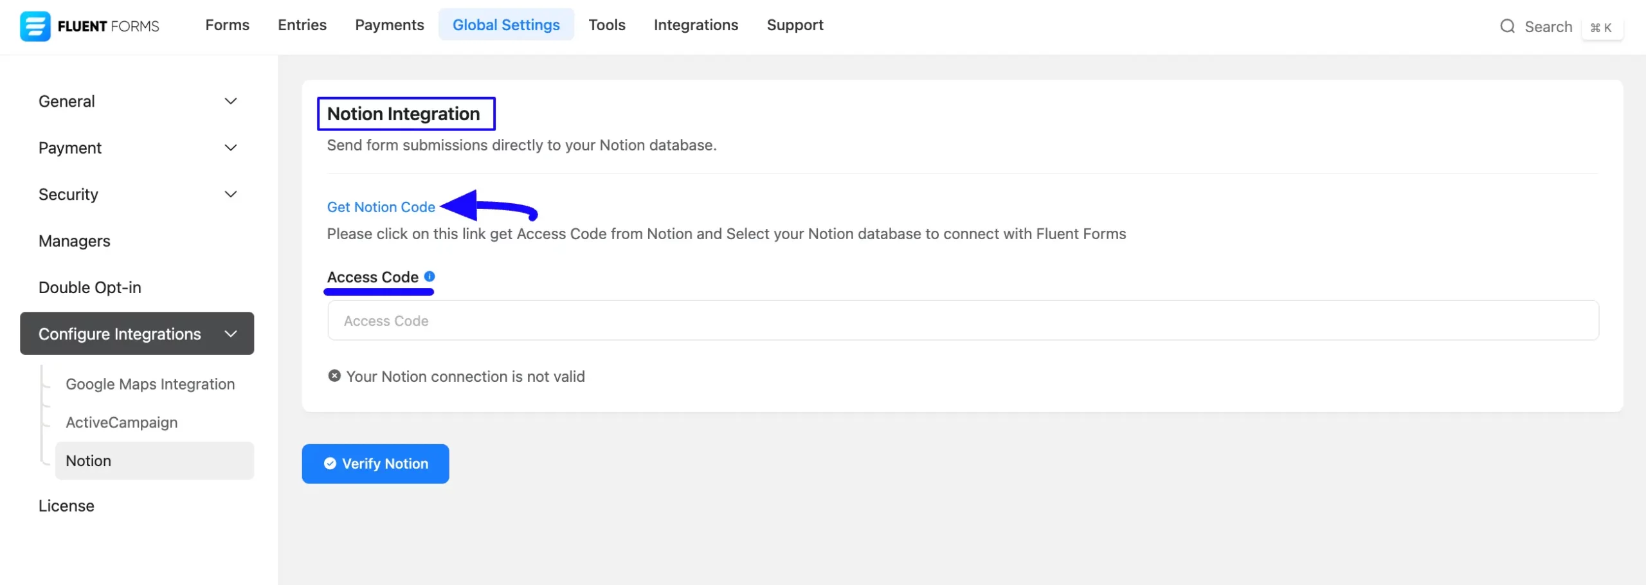Select ActiveCampaign in the sidebar
Viewport: 1646px width, 585px height.
[122, 422]
